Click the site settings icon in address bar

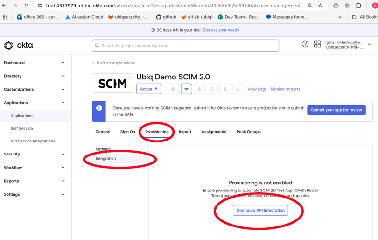40,6
